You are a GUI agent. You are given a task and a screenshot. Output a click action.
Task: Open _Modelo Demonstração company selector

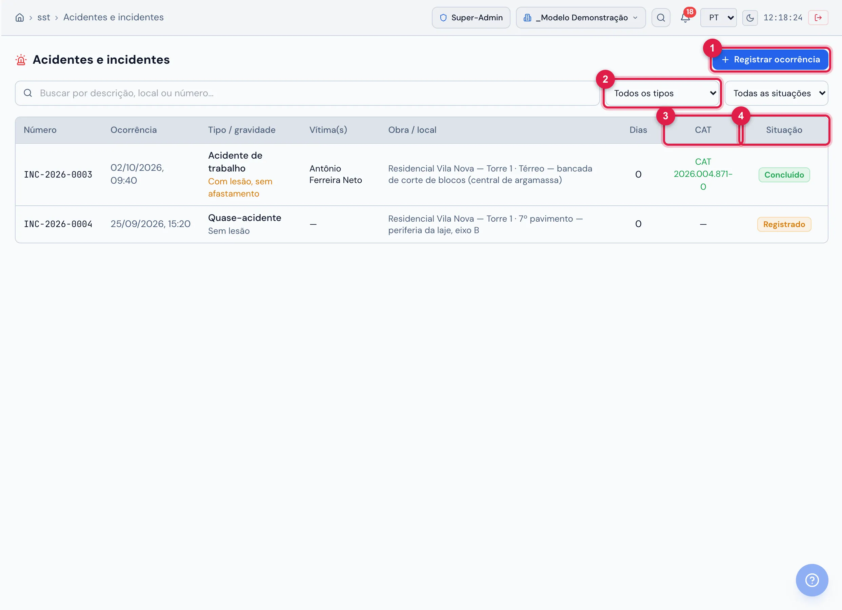click(x=581, y=17)
